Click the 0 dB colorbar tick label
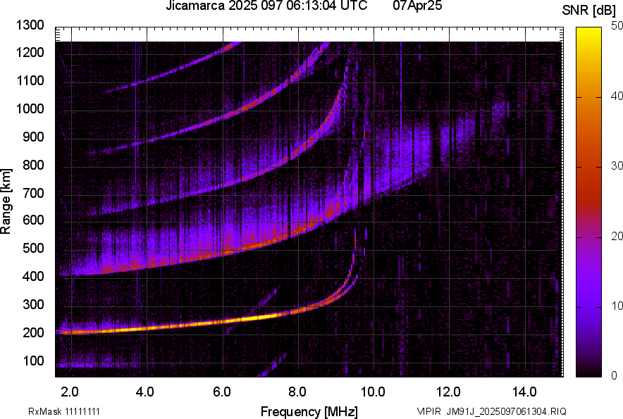 click(615, 375)
